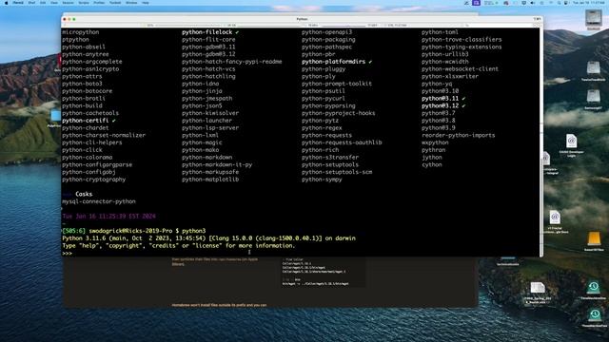Select the lower Time Machine drive icon
The image size is (609, 342).
point(595,314)
